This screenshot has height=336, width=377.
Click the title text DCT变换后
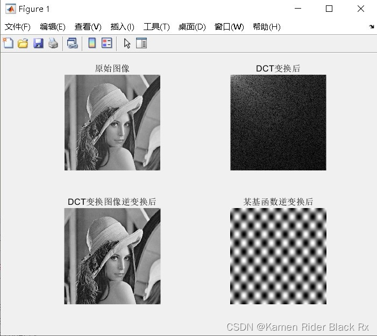278,68
